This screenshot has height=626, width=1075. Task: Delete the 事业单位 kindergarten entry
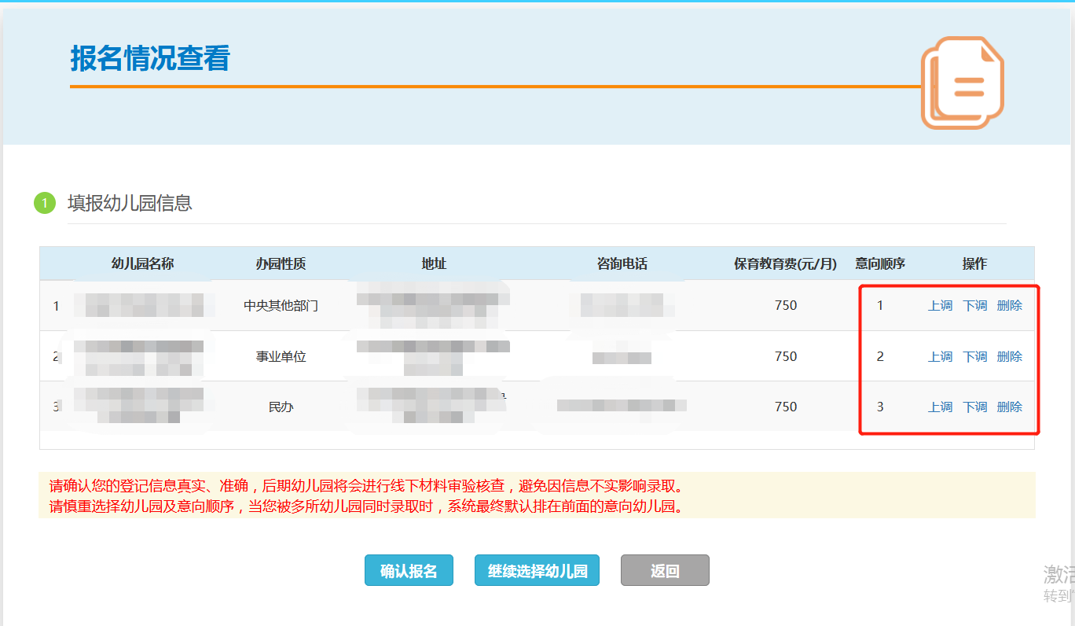pos(1010,356)
